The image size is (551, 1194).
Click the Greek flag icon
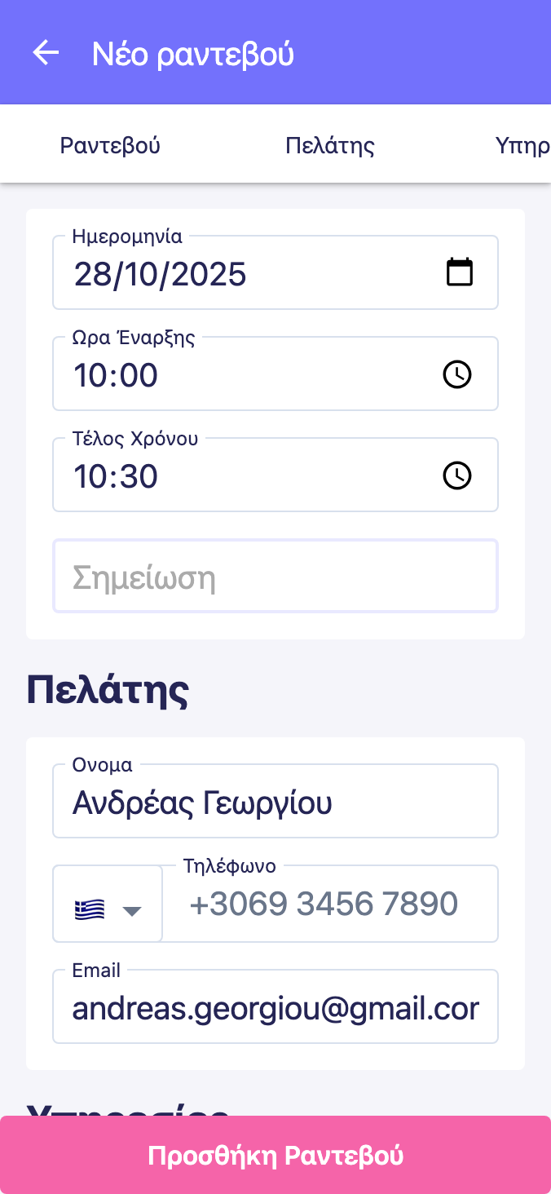(x=90, y=909)
